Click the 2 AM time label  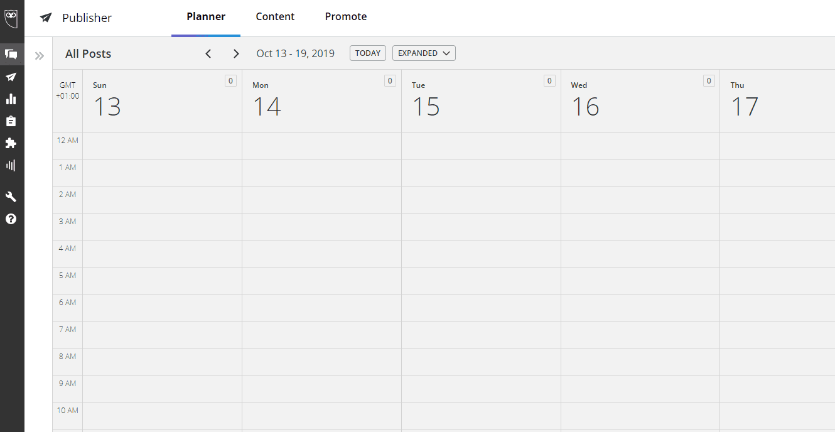pyautogui.click(x=68, y=195)
